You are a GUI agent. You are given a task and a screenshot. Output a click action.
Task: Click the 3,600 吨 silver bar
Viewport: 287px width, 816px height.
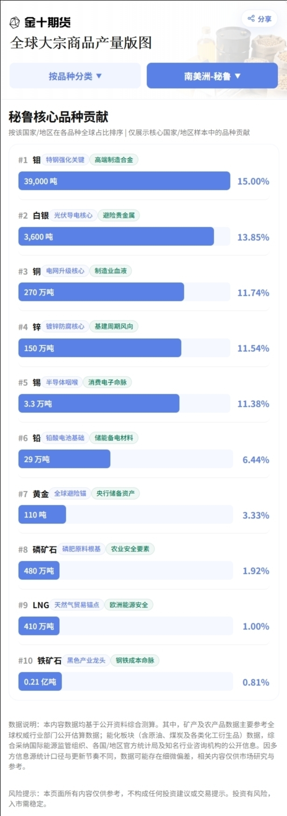coord(116,237)
